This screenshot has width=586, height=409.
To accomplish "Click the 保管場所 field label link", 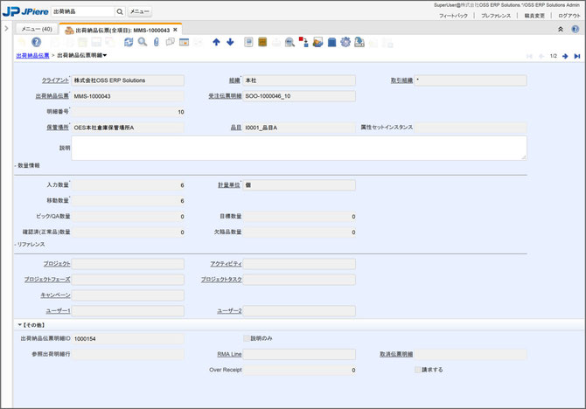I will click(x=58, y=128).
